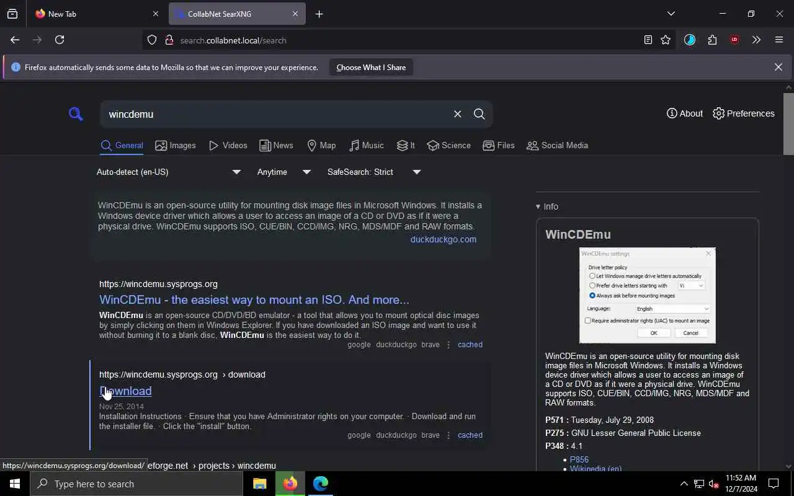The height and width of the screenshot is (496, 794).
Task: Switch to the Social Media tab
Action: (557, 145)
